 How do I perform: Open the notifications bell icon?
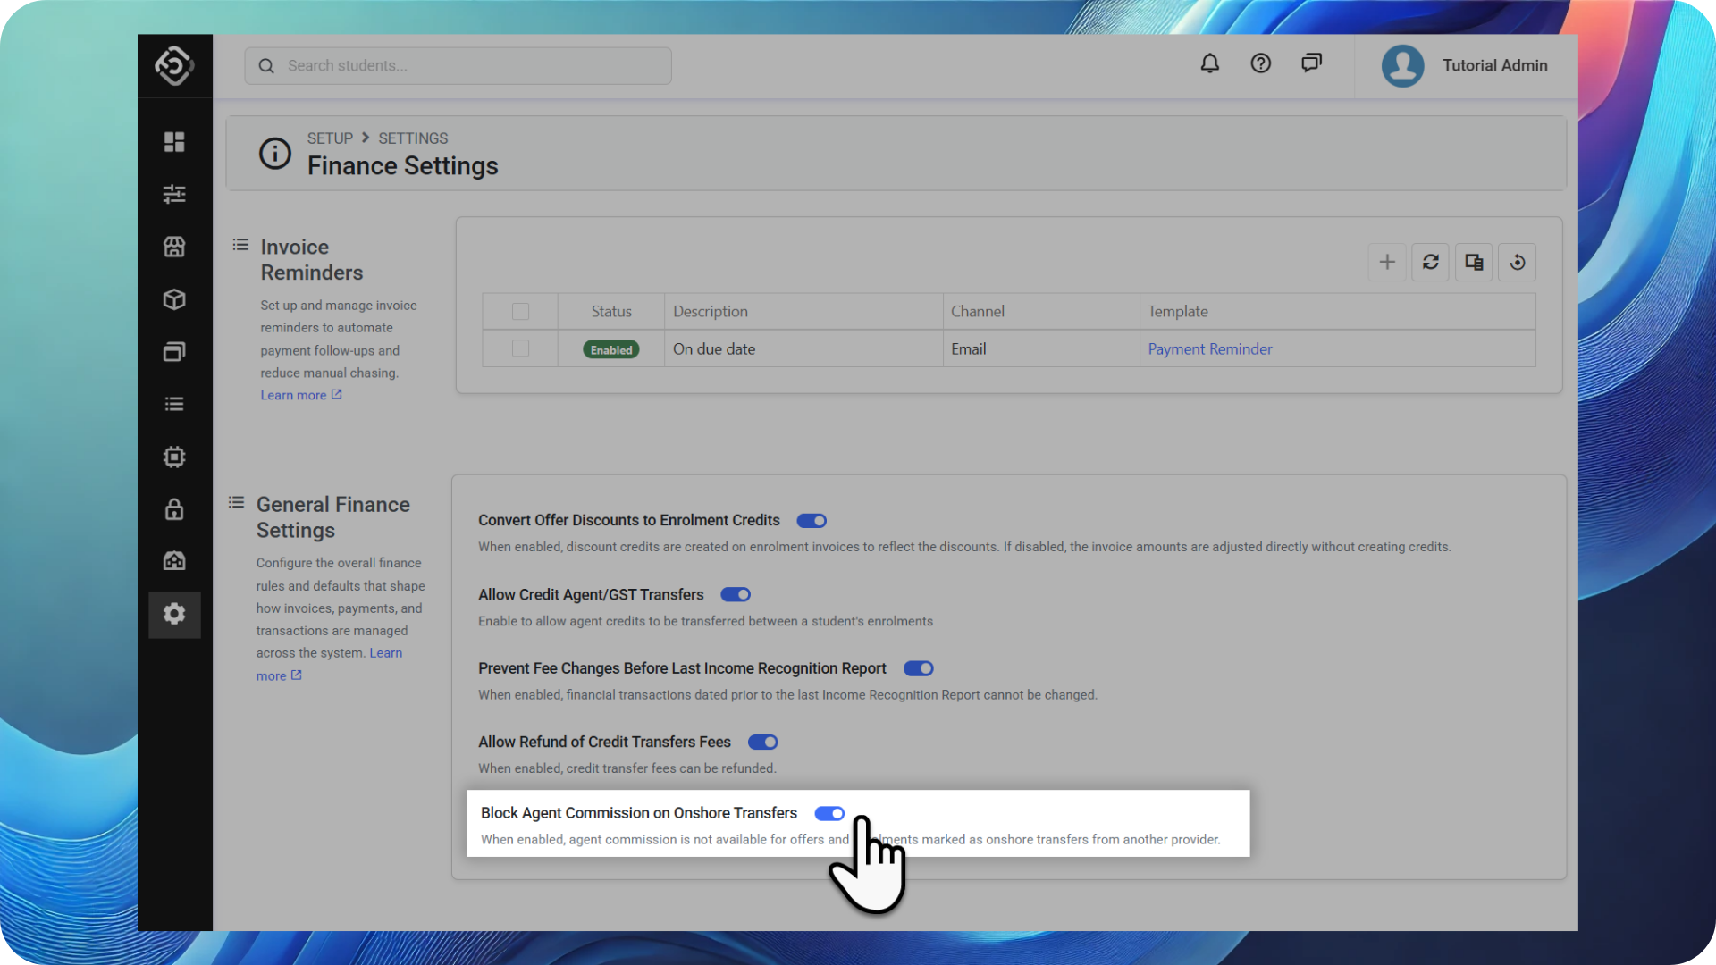pos(1209,63)
